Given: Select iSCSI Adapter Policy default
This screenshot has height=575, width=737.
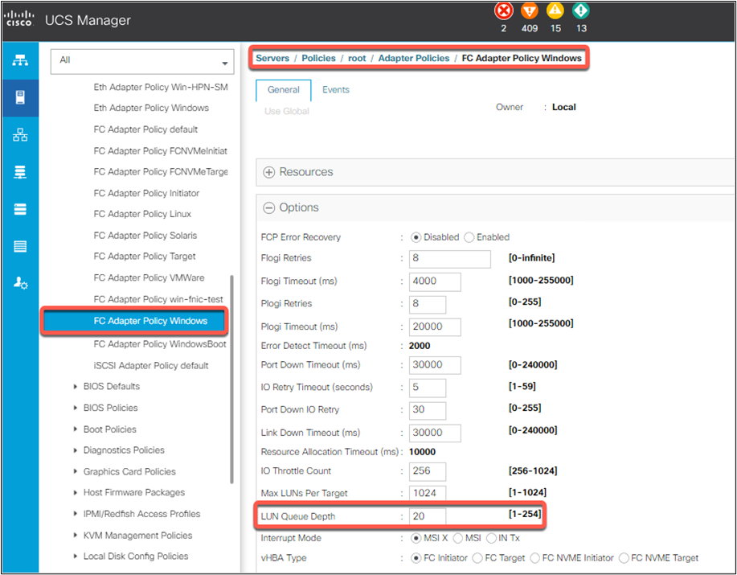Looking at the screenshot, I should coord(151,366).
